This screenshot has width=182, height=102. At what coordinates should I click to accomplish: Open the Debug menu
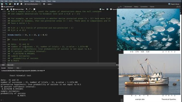(x=38, y=1)
